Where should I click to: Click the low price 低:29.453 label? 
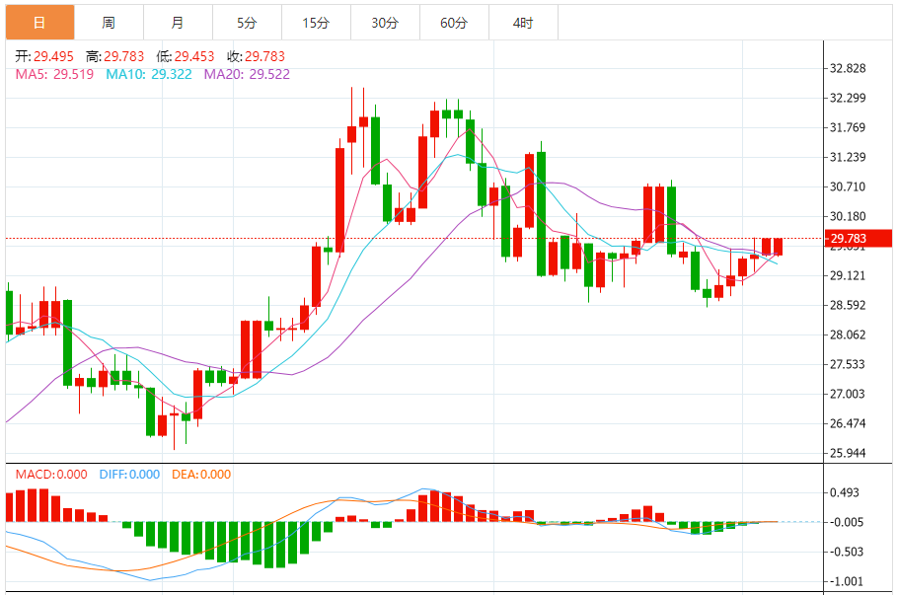(x=186, y=56)
